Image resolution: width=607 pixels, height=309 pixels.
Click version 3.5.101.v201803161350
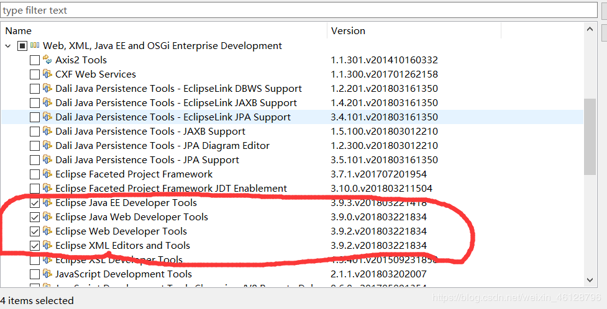pyautogui.click(x=384, y=160)
